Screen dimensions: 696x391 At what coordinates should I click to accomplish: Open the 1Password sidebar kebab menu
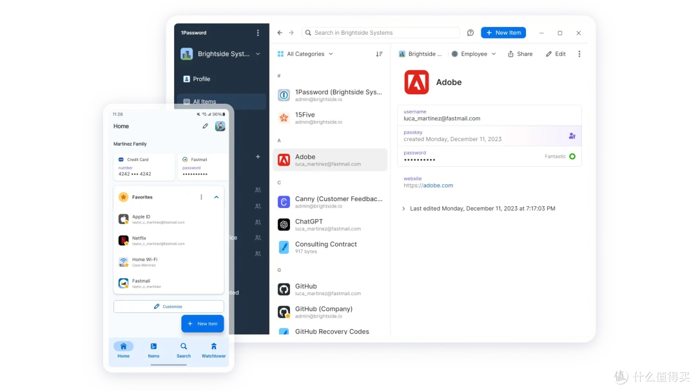pos(258,33)
